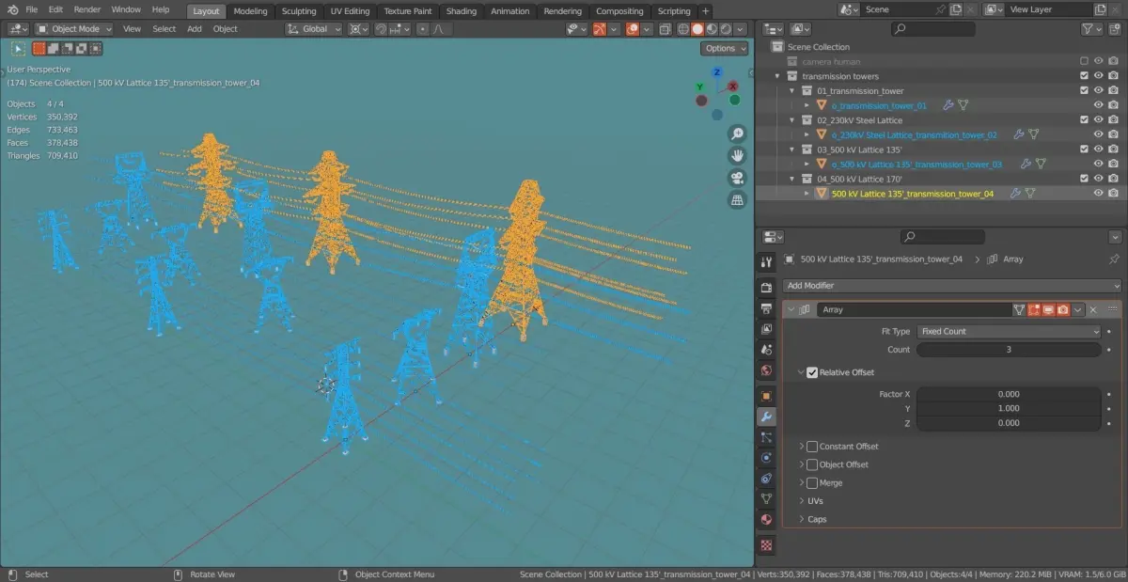Open the viewport Options dropdown
The image size is (1128, 582).
(x=725, y=48)
